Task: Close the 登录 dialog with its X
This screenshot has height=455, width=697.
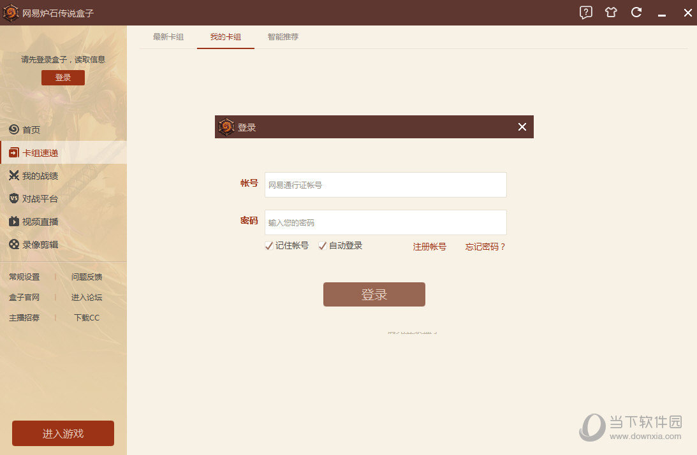Action: pyautogui.click(x=522, y=127)
